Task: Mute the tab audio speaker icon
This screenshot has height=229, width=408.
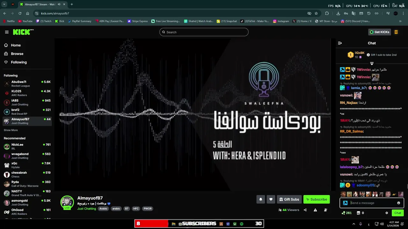Action: click(x=59, y=4)
